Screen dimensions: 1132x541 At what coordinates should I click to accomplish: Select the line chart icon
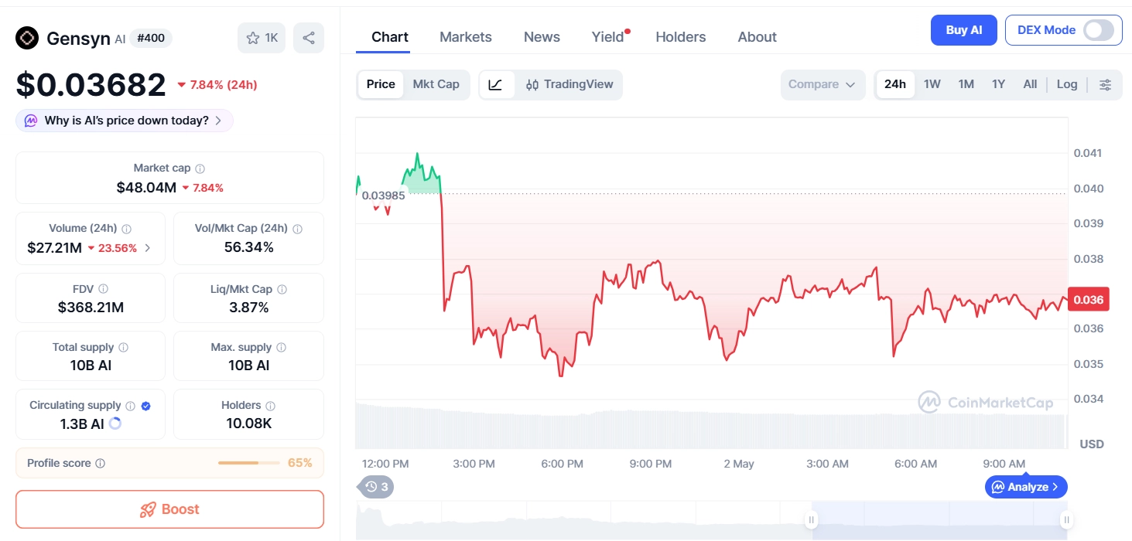coord(496,84)
